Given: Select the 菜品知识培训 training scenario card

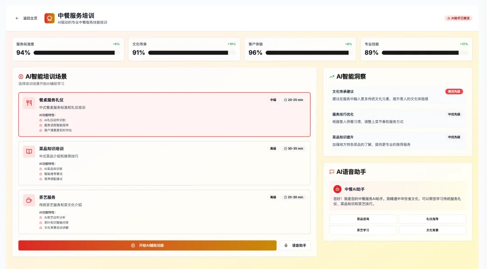Looking at the screenshot, I should pyautogui.click(x=164, y=163).
